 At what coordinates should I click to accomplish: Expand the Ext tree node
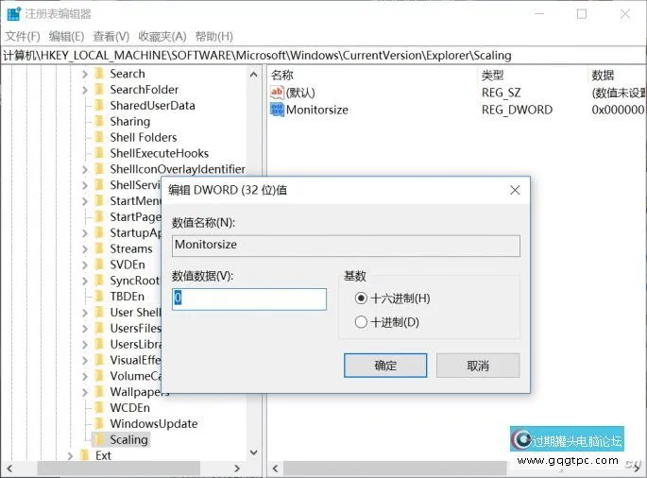[x=70, y=456]
